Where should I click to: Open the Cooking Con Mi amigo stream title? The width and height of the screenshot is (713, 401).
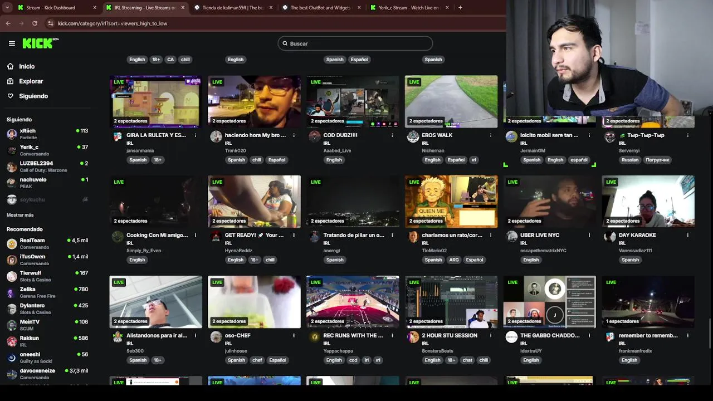click(157, 235)
